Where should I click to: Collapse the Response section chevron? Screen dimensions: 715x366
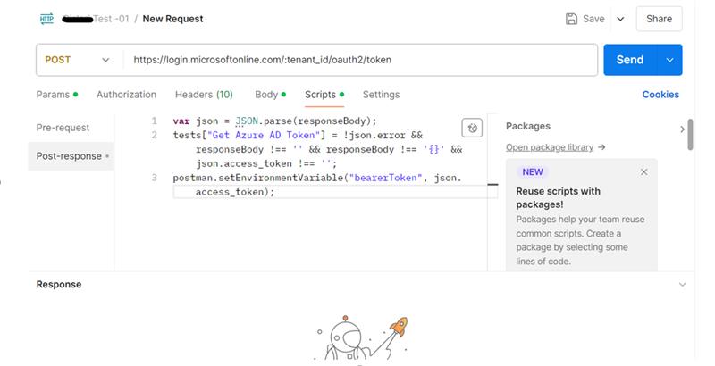tap(682, 285)
